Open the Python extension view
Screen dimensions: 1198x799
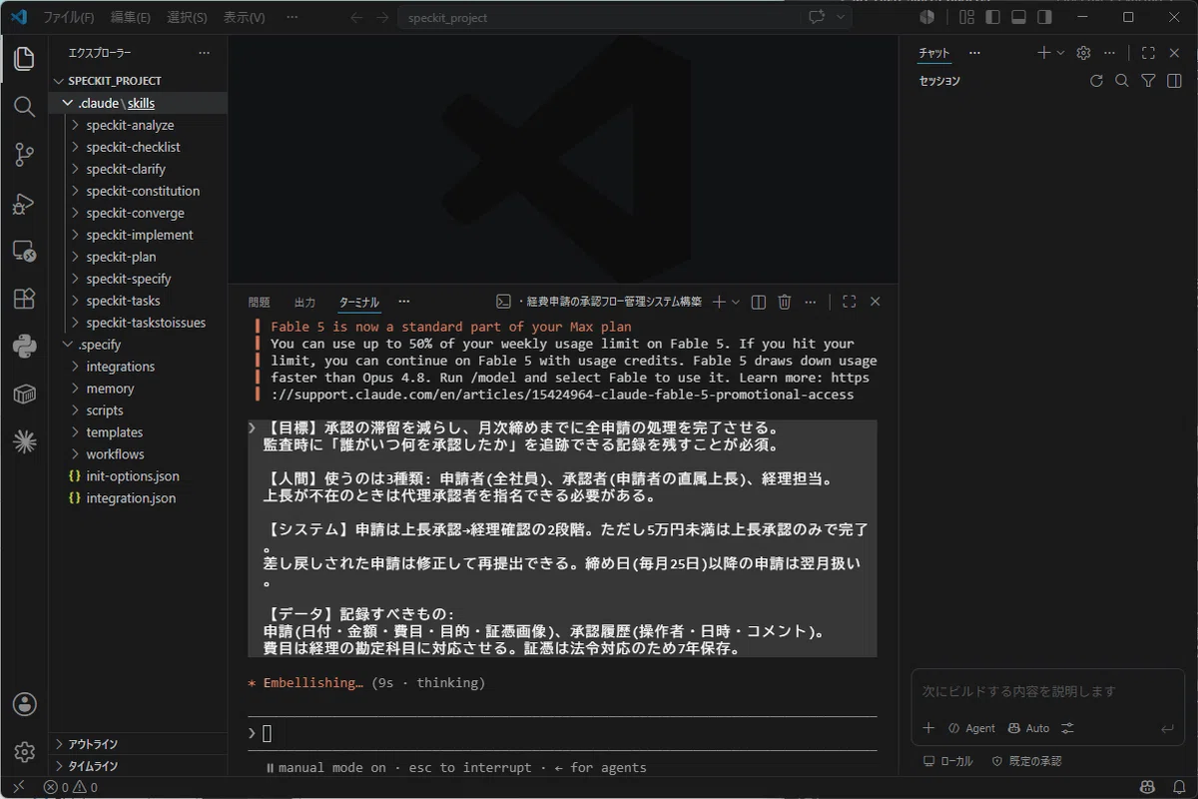tap(24, 347)
